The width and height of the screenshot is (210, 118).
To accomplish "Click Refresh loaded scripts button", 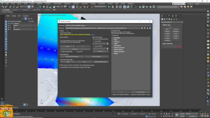I will click(101, 62).
